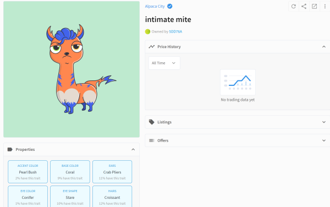This screenshot has width=330, height=207.
Task: Open owner profile 5DD76A
Action: (x=175, y=31)
